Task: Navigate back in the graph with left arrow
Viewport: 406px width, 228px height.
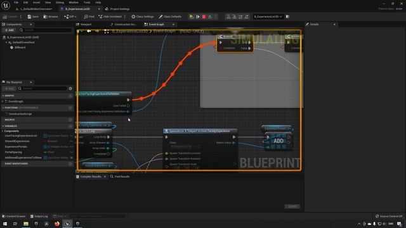Action: pos(89,31)
